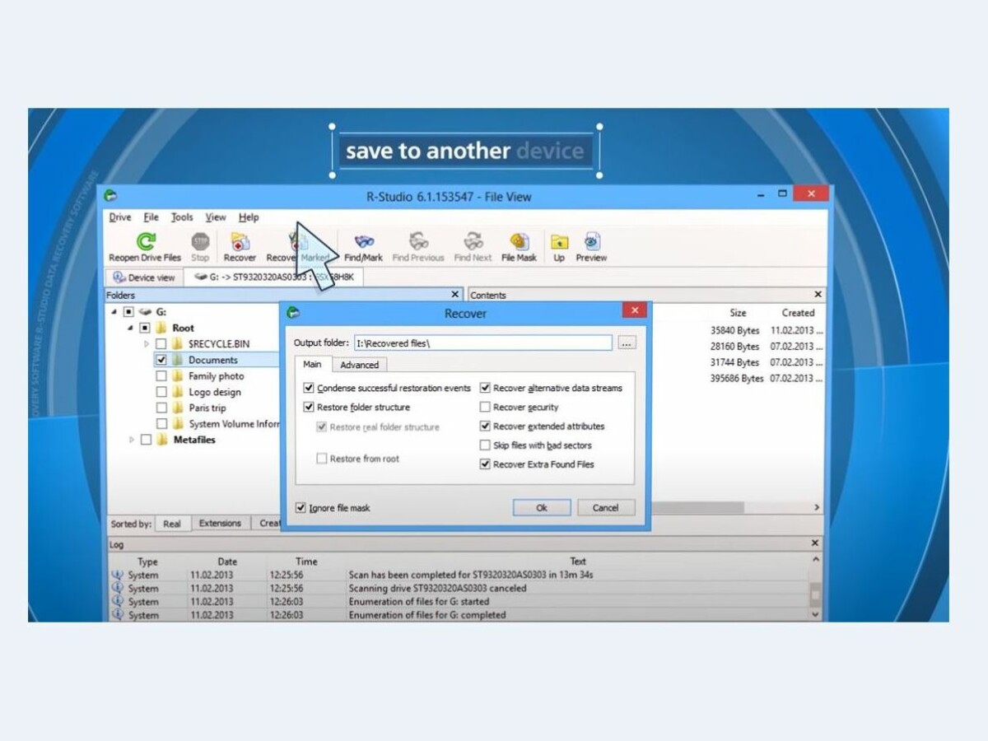Screen dimensions: 988x741
Task: Enable Skip files with bad sectors
Action: pyautogui.click(x=485, y=445)
